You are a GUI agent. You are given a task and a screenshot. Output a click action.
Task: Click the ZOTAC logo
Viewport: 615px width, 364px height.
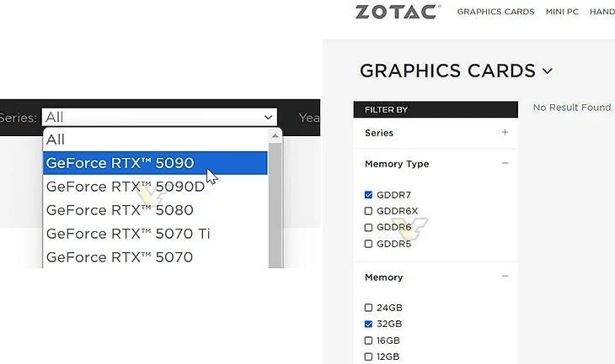point(396,12)
